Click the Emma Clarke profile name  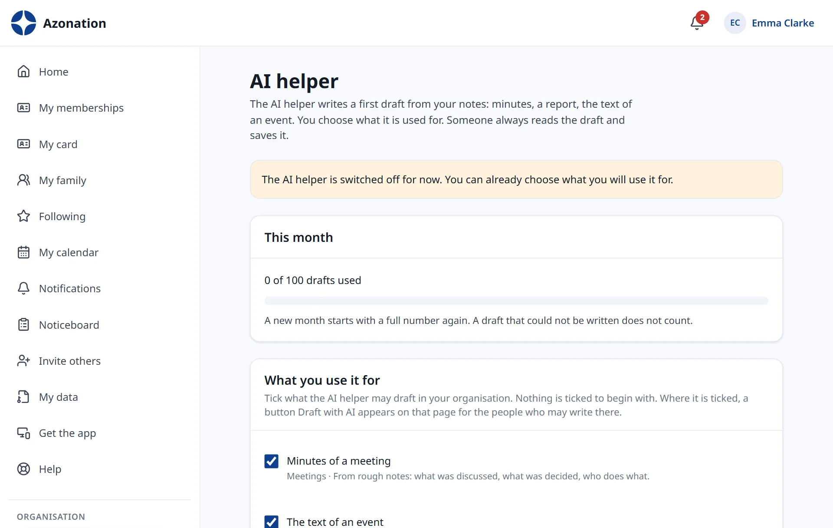tap(783, 23)
